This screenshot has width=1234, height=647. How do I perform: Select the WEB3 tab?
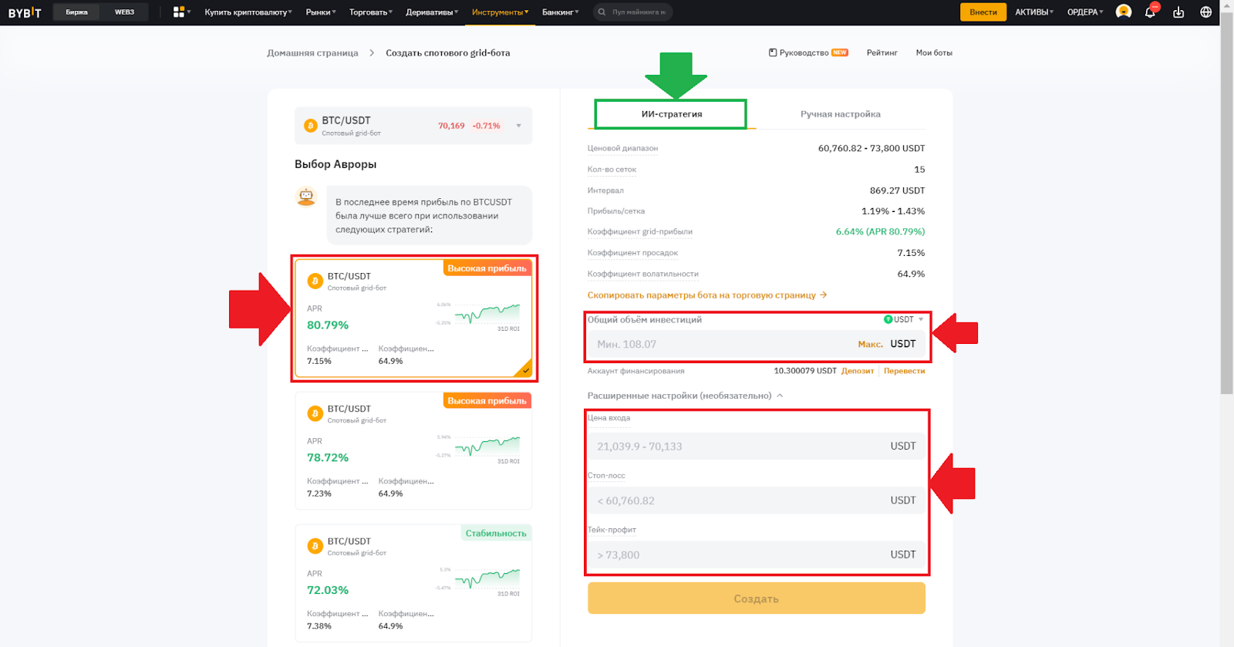point(124,12)
